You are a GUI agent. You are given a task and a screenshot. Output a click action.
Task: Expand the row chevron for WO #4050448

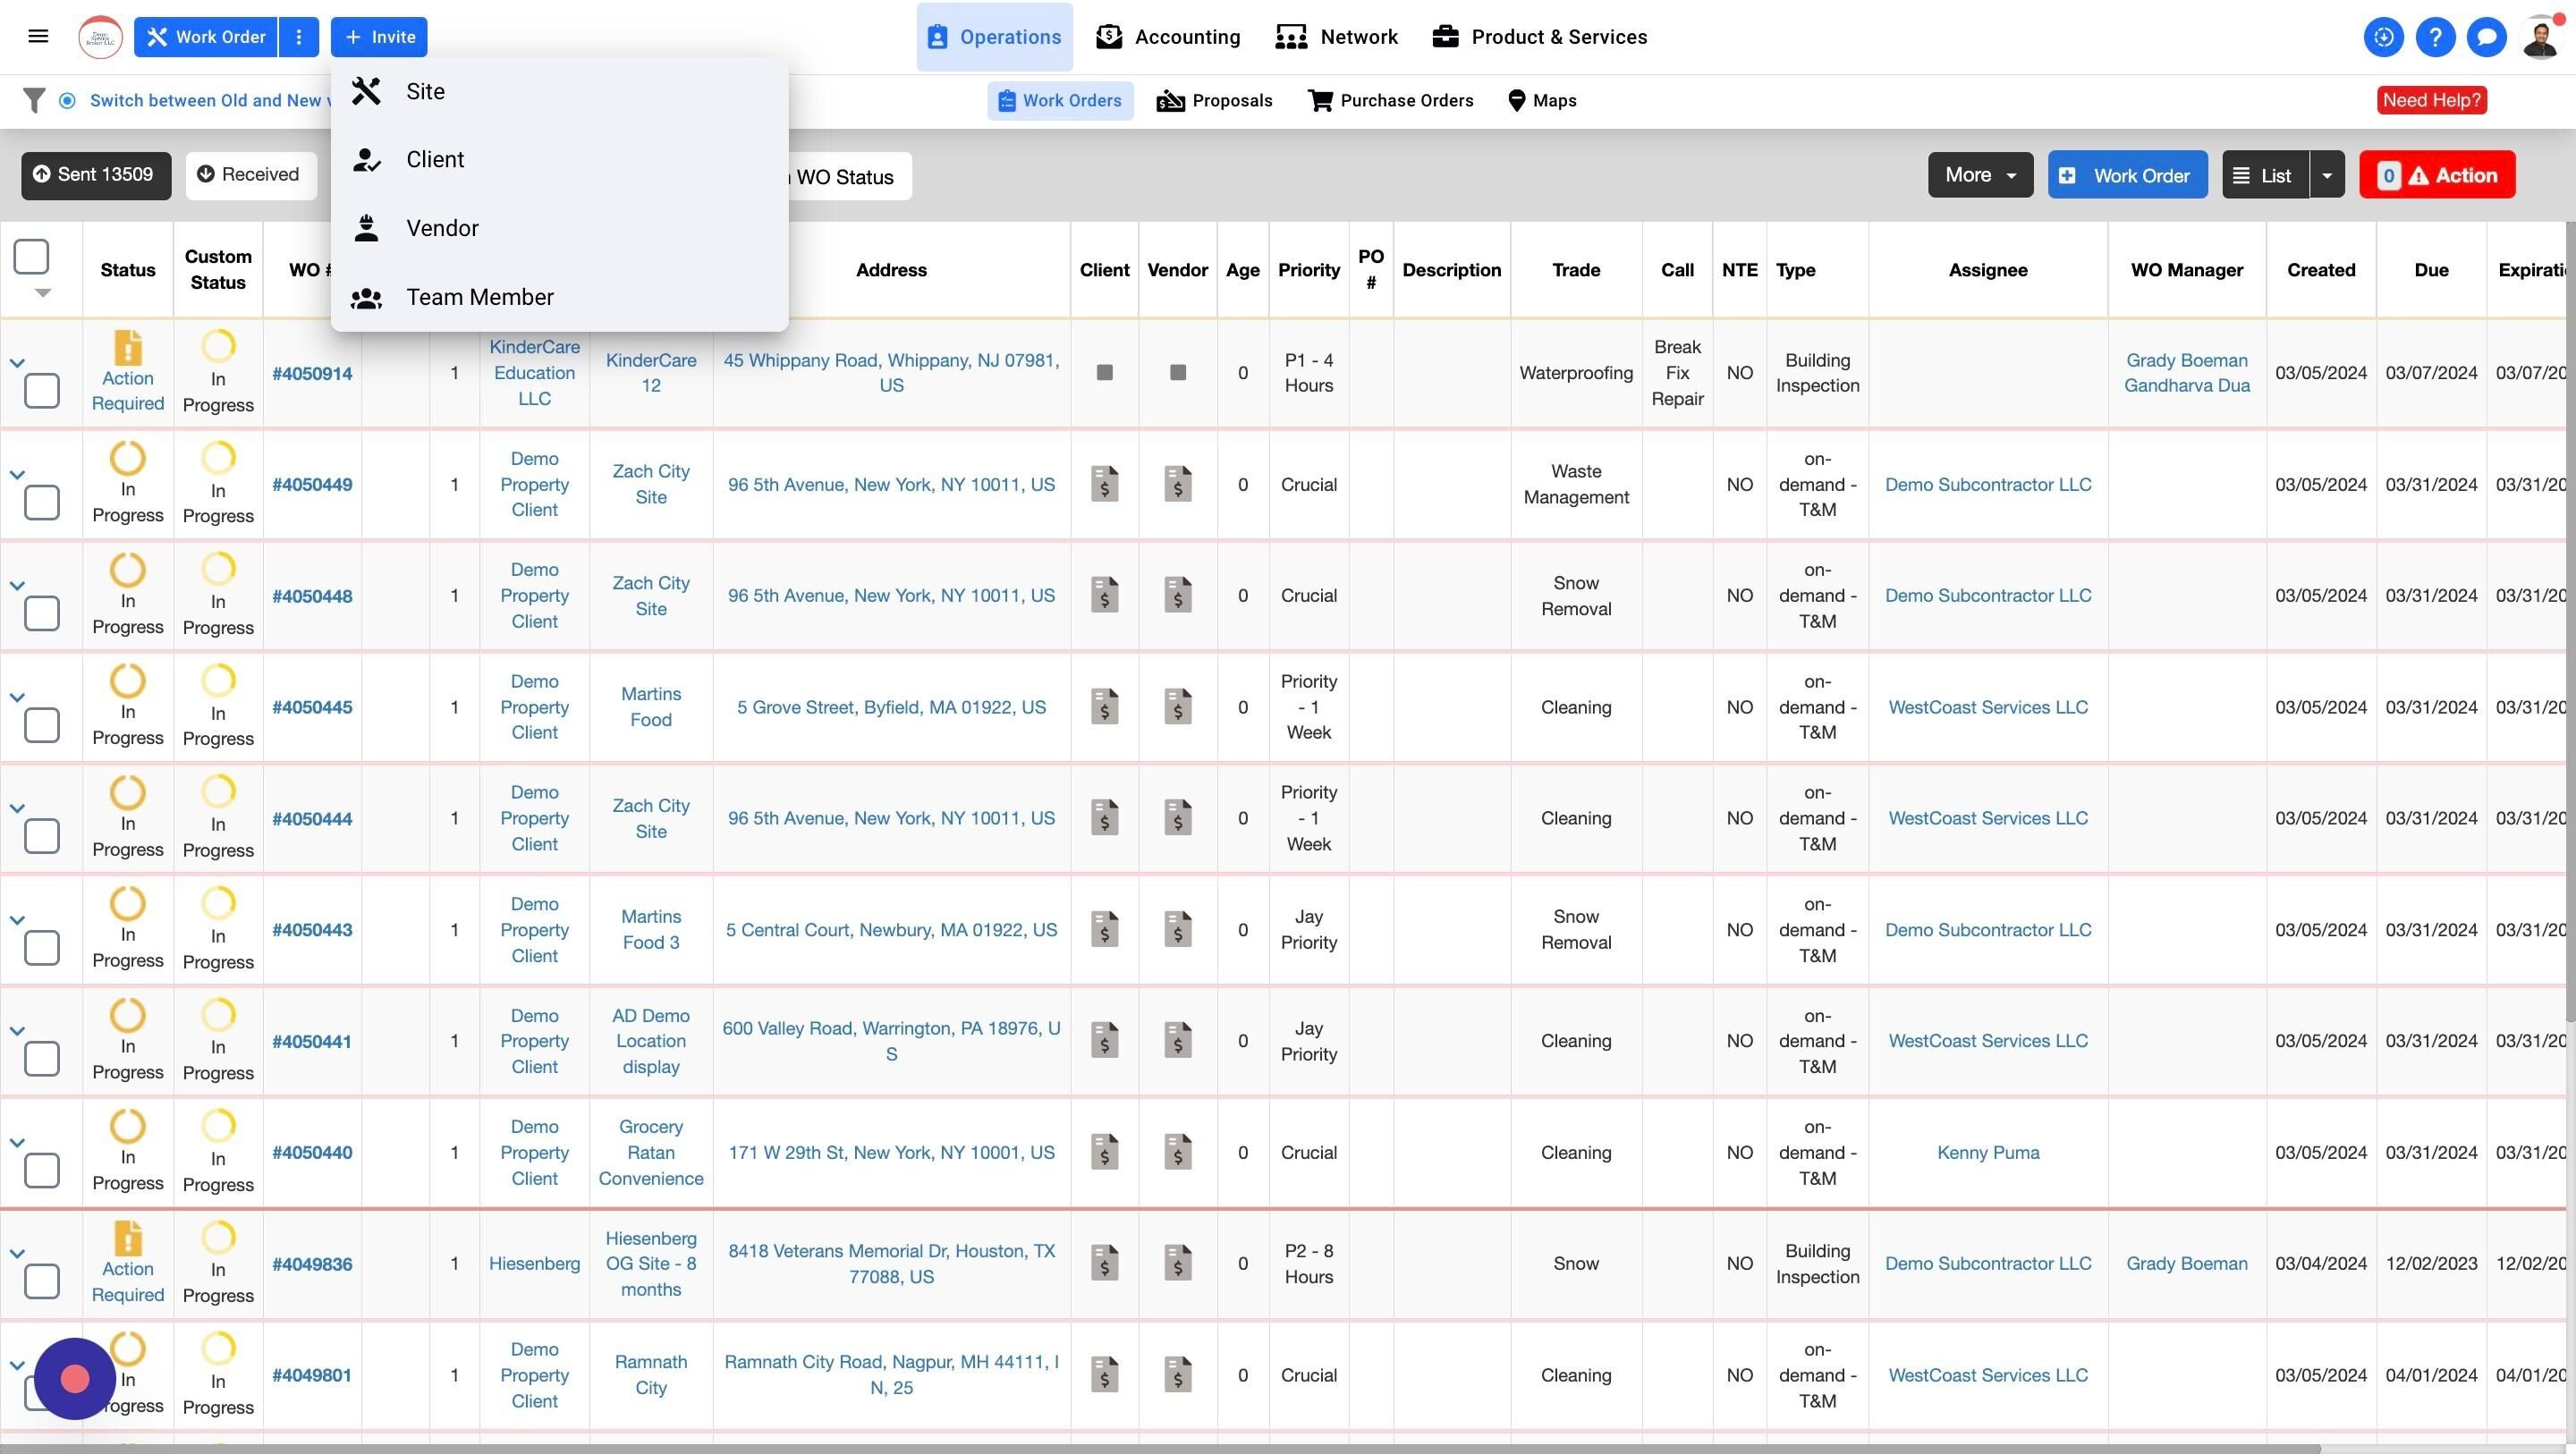point(17,585)
